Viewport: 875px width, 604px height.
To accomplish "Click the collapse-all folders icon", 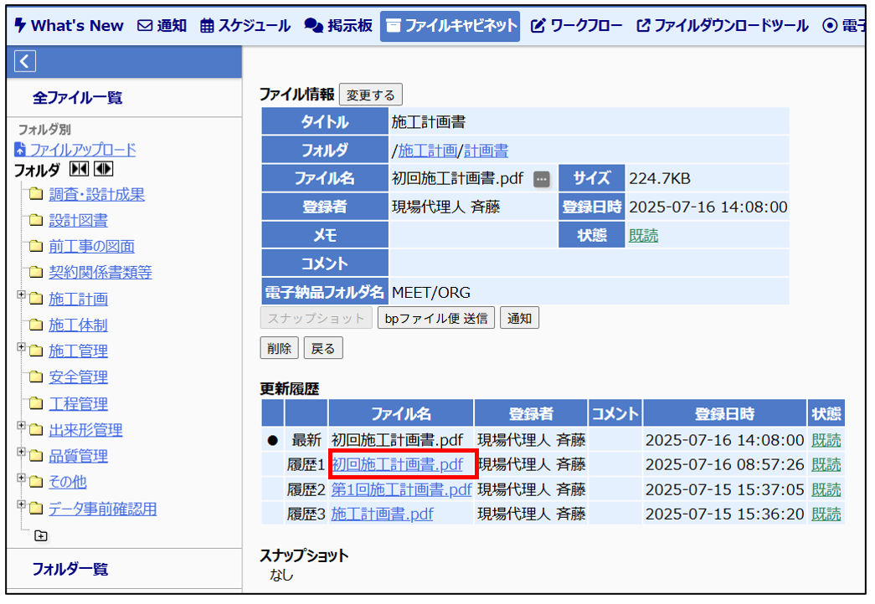I will [78, 170].
